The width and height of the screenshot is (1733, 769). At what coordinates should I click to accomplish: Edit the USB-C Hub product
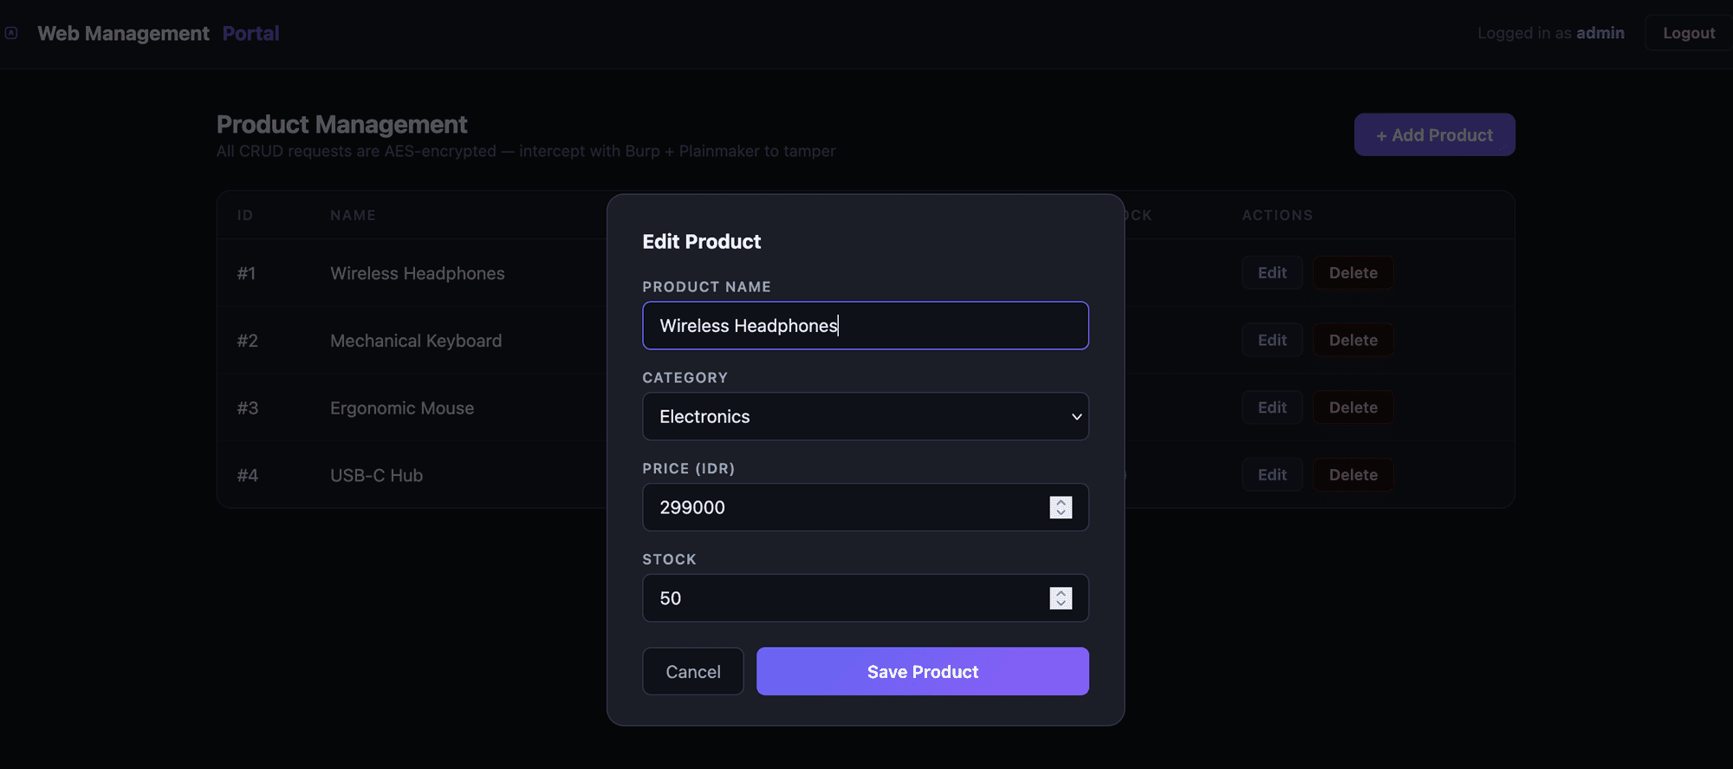click(1271, 475)
